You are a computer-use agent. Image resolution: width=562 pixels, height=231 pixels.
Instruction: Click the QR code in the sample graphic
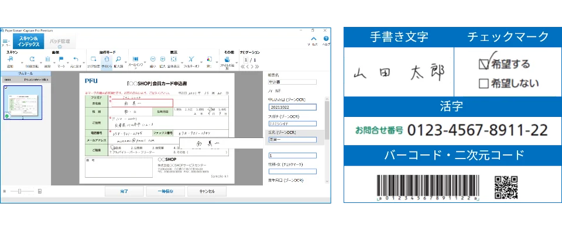tap(506, 187)
